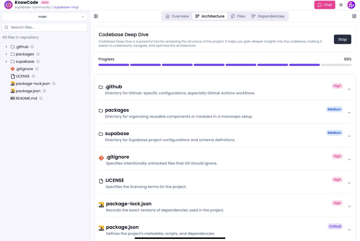Click the supabase-community organization link

point(32,7)
